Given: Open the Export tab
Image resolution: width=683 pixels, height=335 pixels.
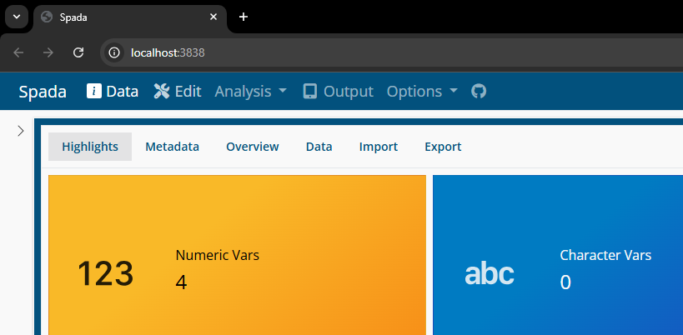Looking at the screenshot, I should 443,147.
